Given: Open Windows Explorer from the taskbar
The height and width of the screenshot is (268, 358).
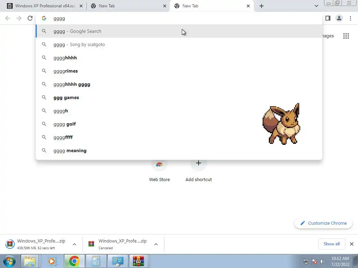Looking at the screenshot, I should (x=30, y=261).
